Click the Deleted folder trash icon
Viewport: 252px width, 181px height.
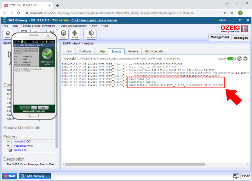pyautogui.click(x=10, y=150)
